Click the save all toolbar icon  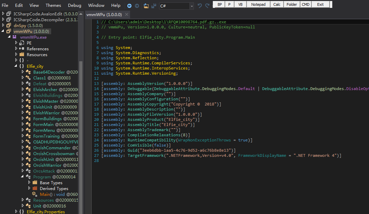[154, 6]
